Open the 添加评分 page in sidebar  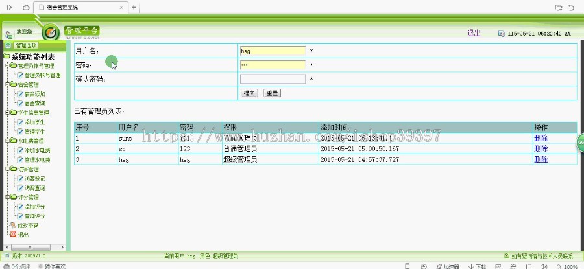(34, 207)
